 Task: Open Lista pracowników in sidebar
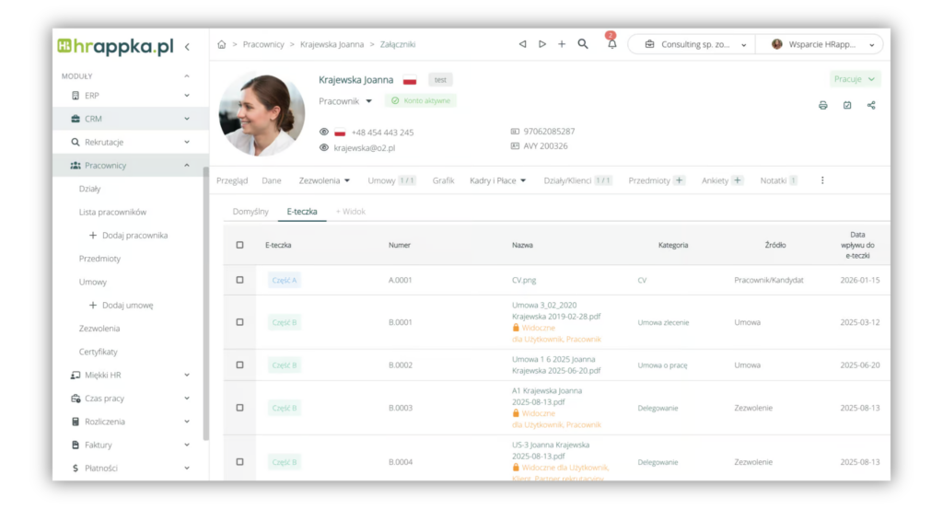[x=112, y=212]
